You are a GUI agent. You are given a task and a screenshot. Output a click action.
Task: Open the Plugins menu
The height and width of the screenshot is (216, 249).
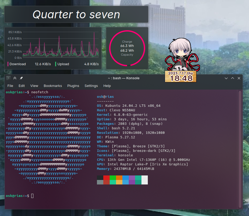(x=73, y=86)
